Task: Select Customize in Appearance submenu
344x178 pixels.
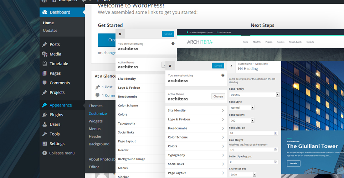Action: tap(98, 114)
